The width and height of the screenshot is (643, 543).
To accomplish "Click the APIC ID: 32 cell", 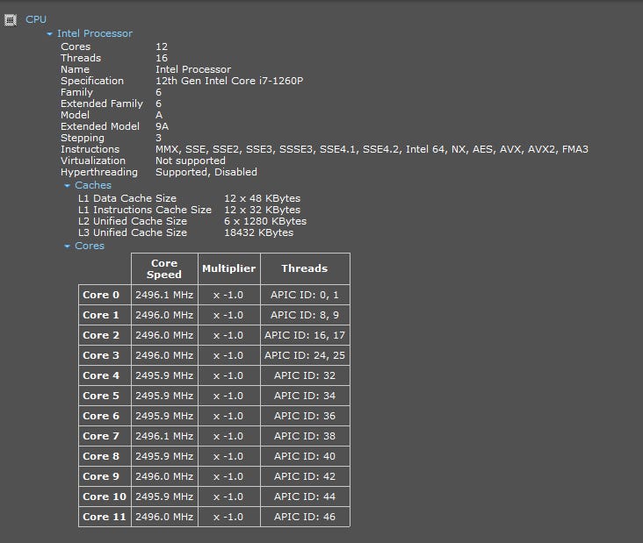I will [305, 375].
